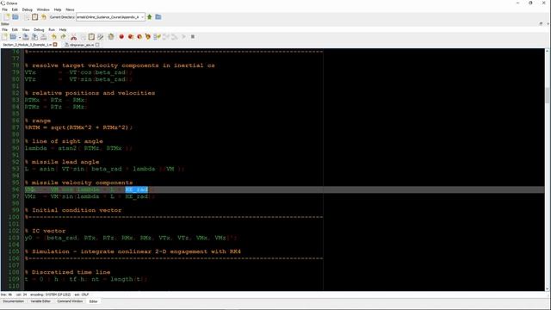Click line 90 lambda atan2 code

tap(78, 148)
